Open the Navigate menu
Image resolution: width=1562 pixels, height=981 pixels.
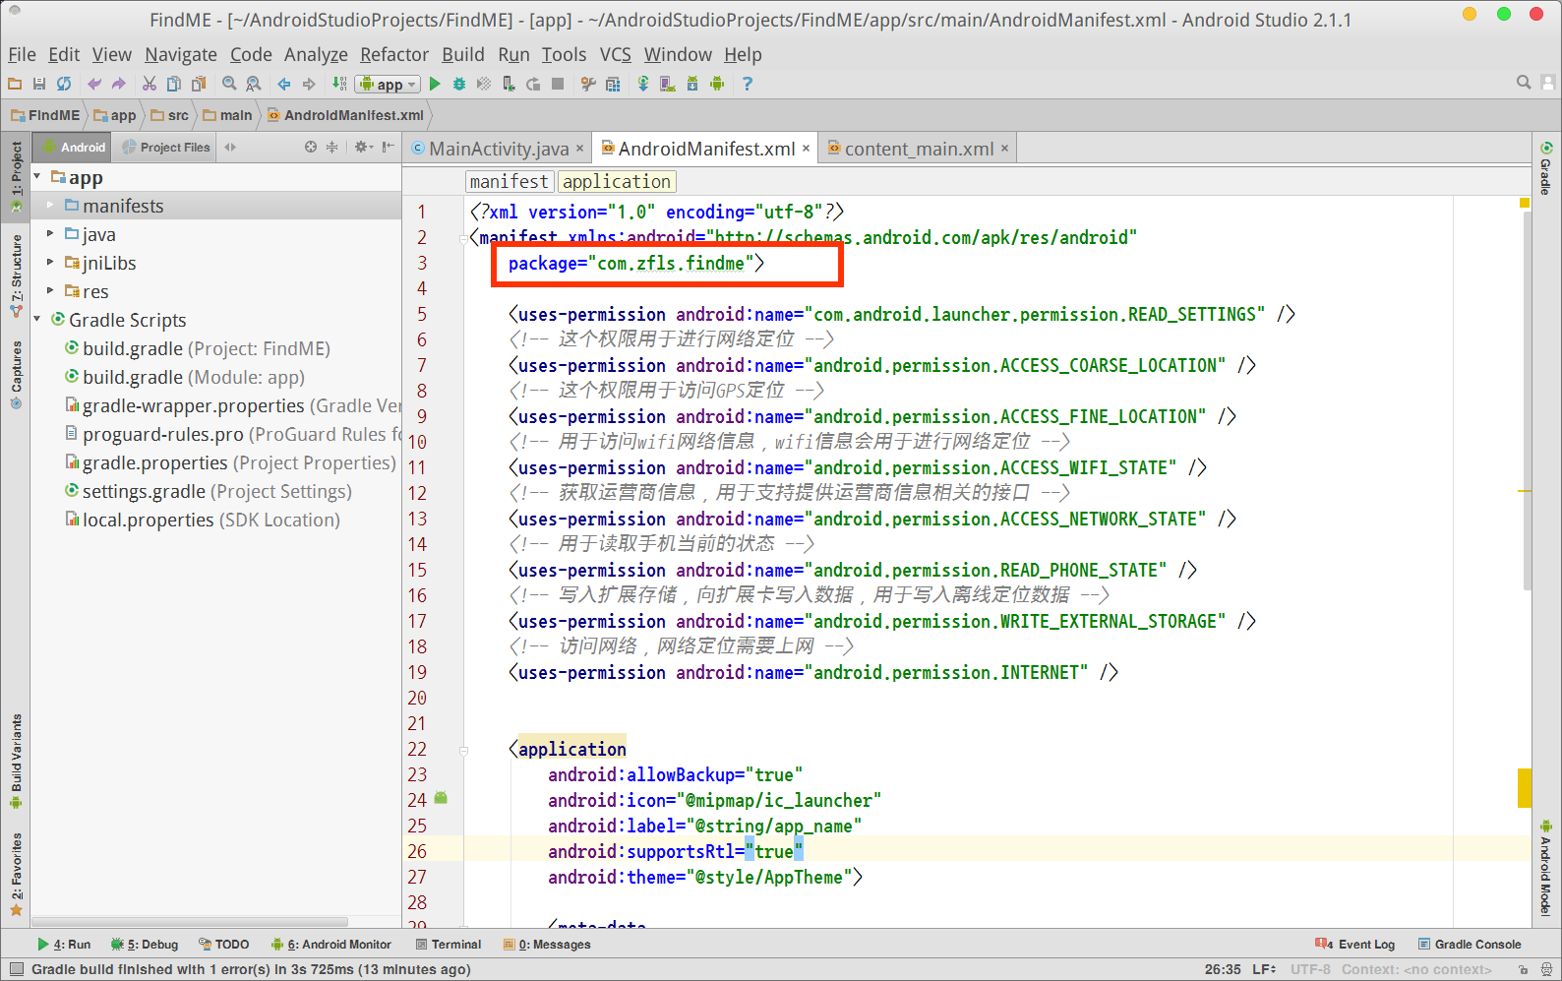(181, 55)
